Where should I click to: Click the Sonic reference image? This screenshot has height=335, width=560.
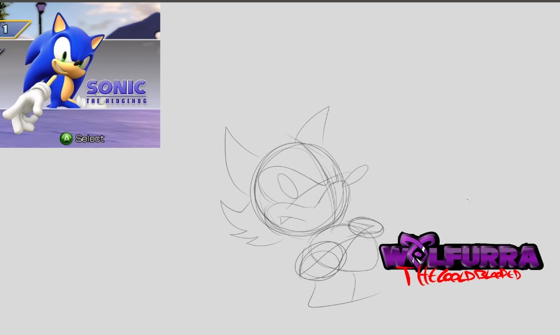[x=80, y=75]
